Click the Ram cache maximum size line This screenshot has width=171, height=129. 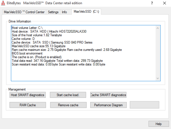[x=67, y=50]
